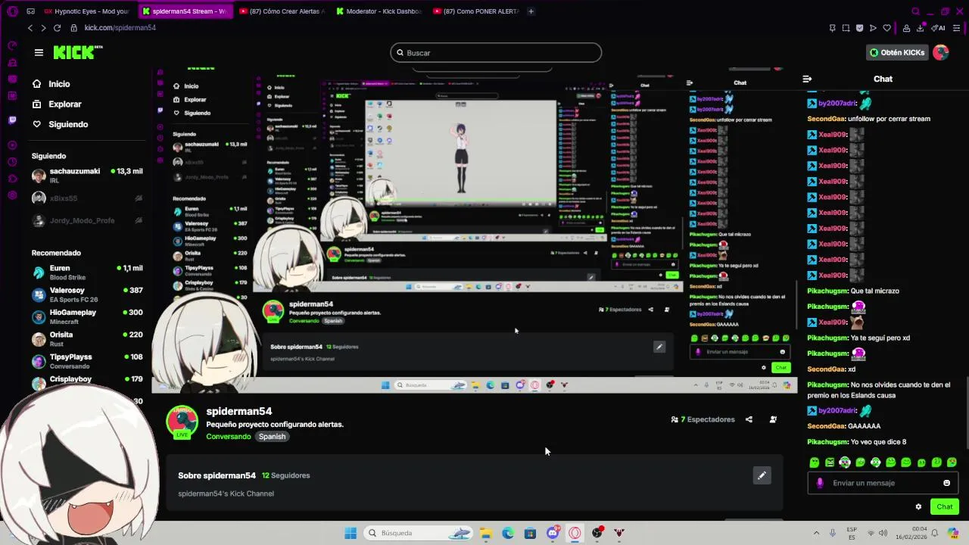Switch to Moderator - Kick Dashboard tab
This screenshot has width=969, height=545.
tap(379, 11)
